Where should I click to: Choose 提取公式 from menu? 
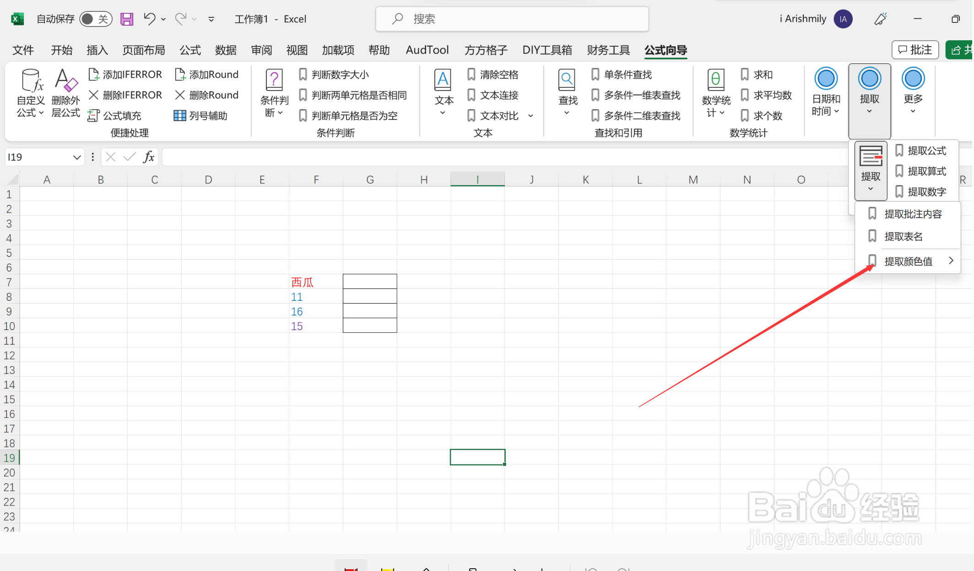point(920,150)
